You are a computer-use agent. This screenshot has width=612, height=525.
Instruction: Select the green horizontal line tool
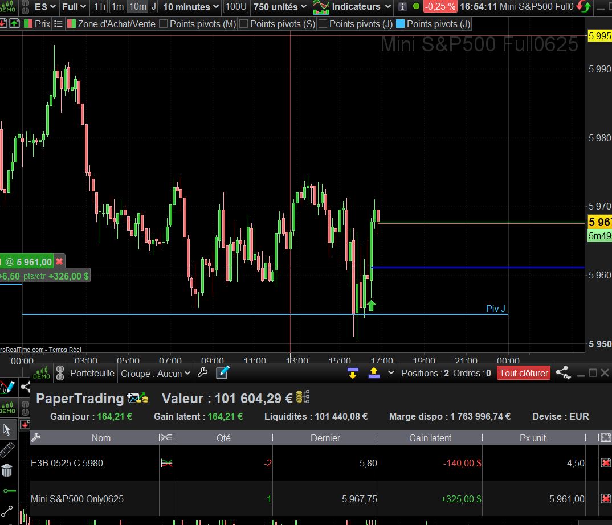(9, 491)
